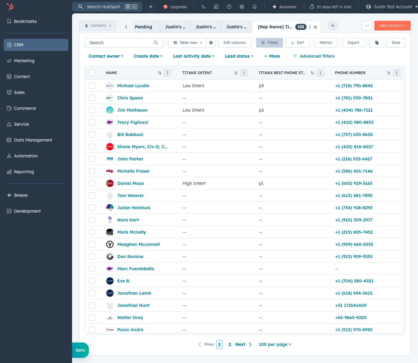Sort by the Name column arrows
Screen dimensions: 418x363
click(x=160, y=73)
